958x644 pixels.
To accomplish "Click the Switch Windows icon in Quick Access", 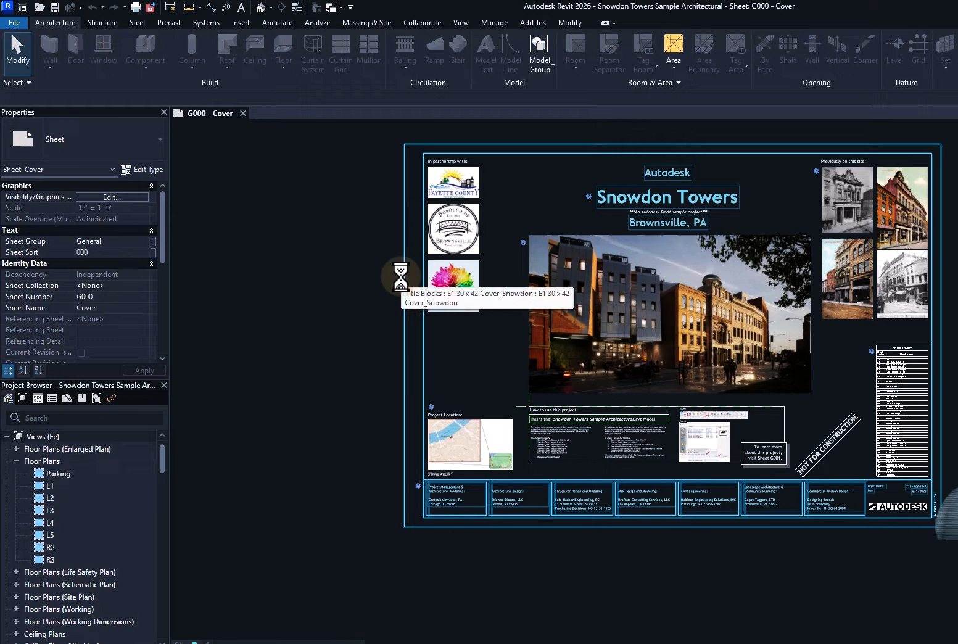I will point(331,7).
